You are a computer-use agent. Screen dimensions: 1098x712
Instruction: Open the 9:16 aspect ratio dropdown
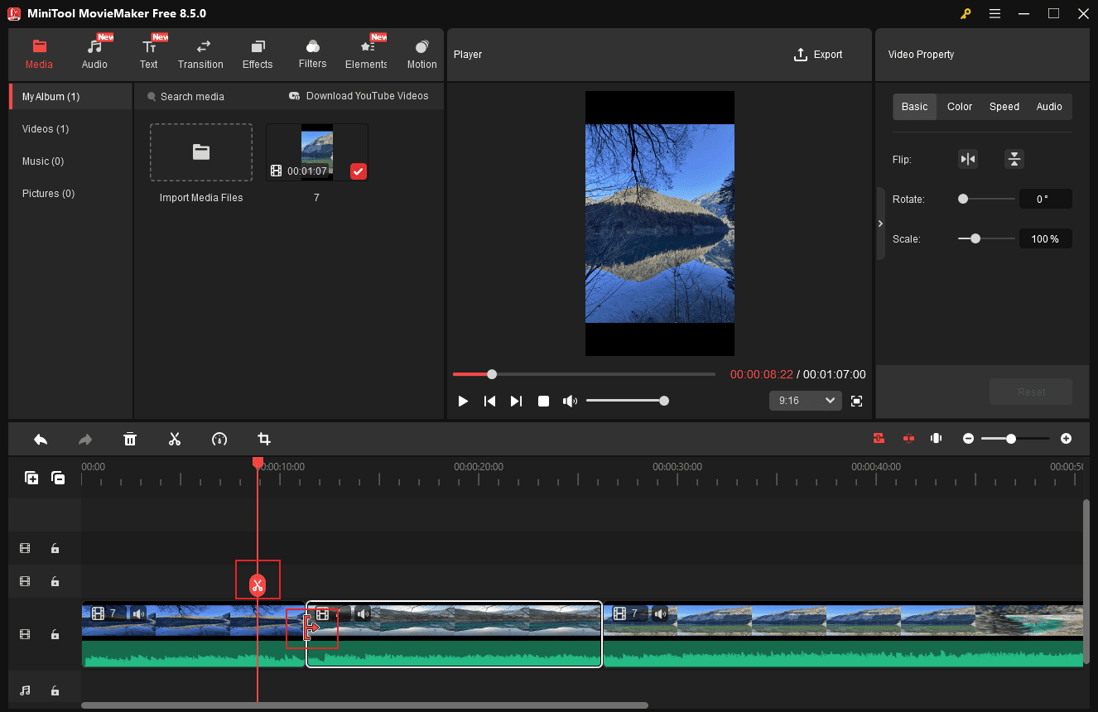804,400
